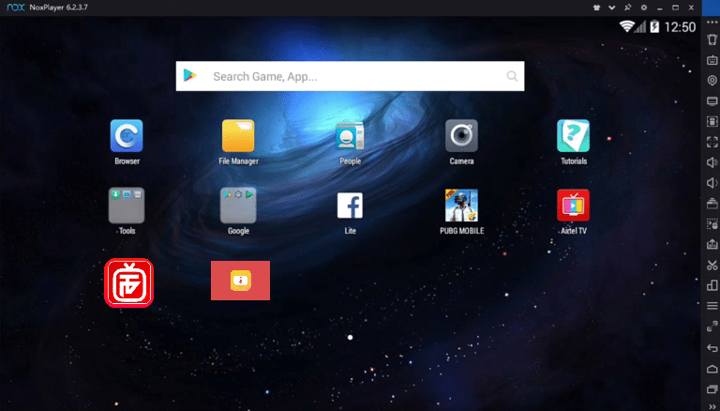Image resolution: width=720 pixels, height=411 pixels.
Task: Click the NoxPlayer 6.2.3.7 title text
Action: coord(58,8)
